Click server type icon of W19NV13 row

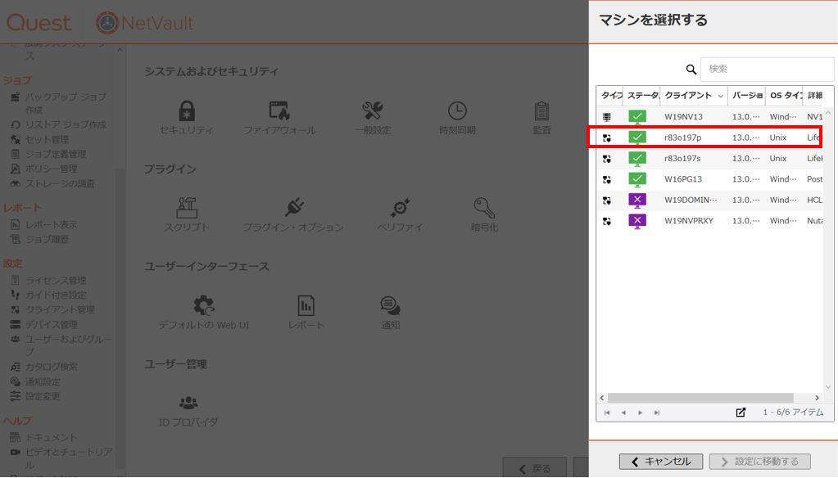click(607, 117)
